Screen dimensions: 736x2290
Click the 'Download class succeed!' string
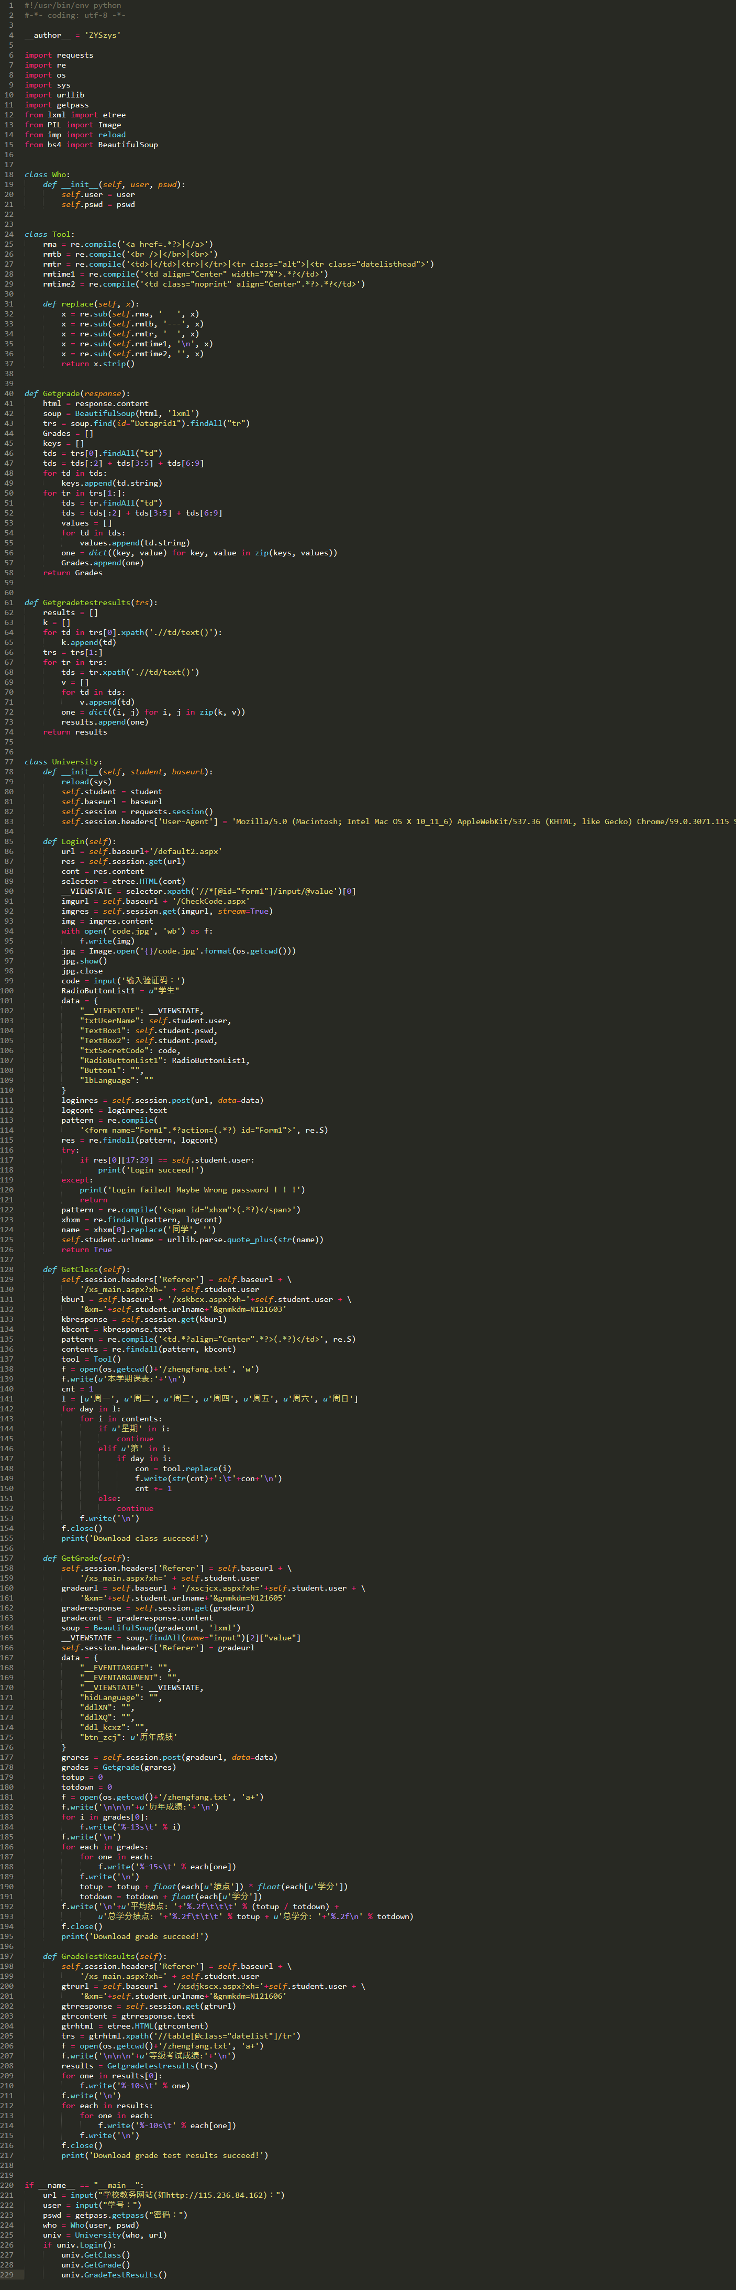[x=147, y=1538]
